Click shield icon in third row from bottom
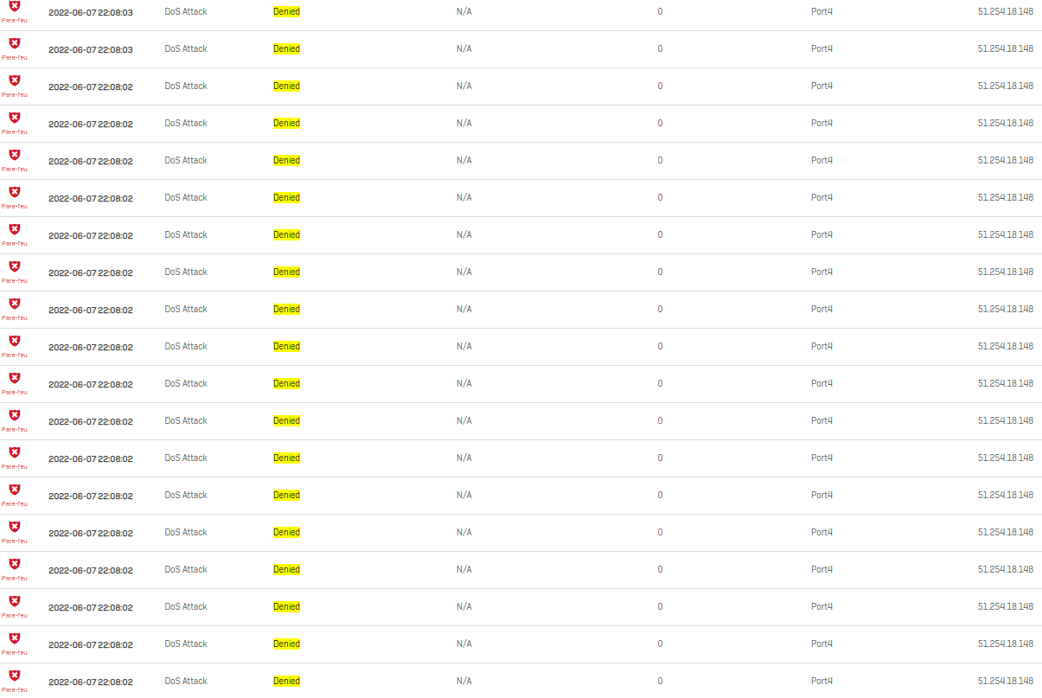 point(14,601)
